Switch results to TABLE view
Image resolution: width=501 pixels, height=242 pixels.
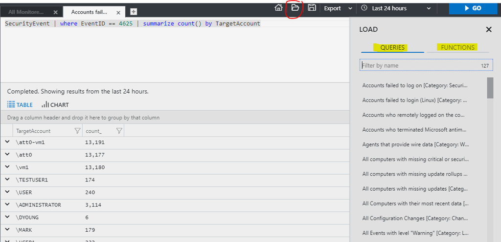pyautogui.click(x=20, y=104)
